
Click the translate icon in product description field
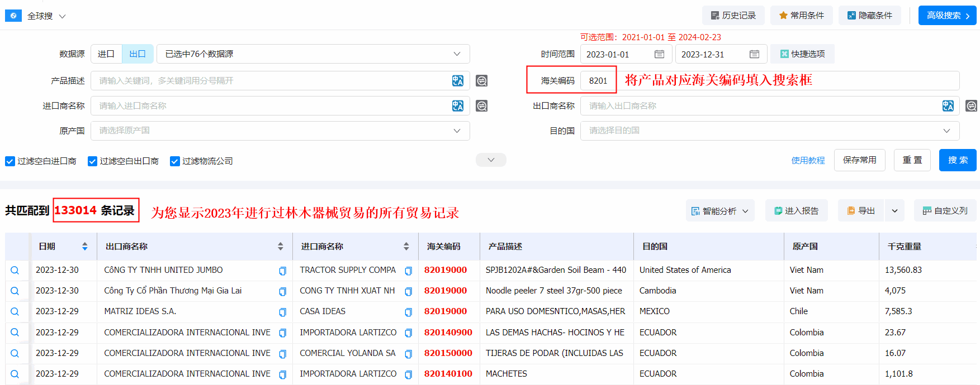(x=457, y=81)
